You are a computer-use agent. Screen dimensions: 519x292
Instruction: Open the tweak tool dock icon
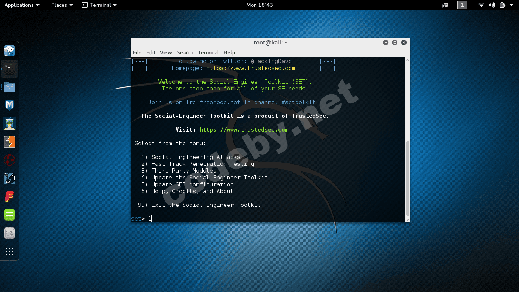(x=9, y=233)
